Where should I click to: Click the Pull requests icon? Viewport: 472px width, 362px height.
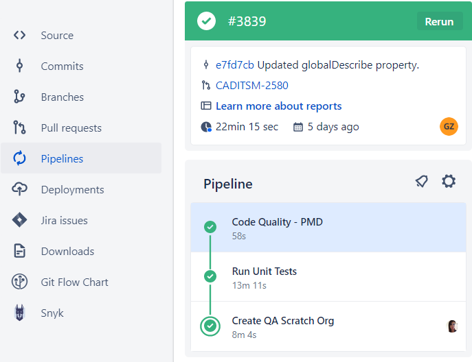(x=19, y=128)
